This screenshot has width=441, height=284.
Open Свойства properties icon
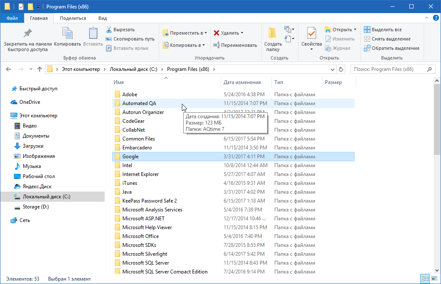coord(311,33)
